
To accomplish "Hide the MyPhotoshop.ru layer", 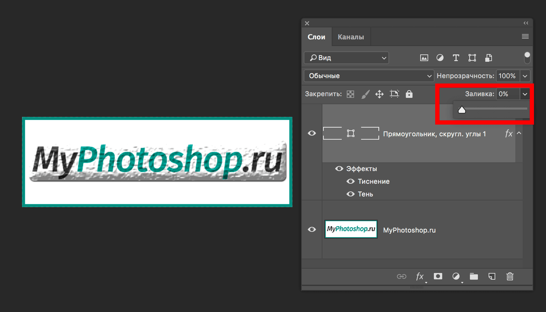I will point(312,230).
